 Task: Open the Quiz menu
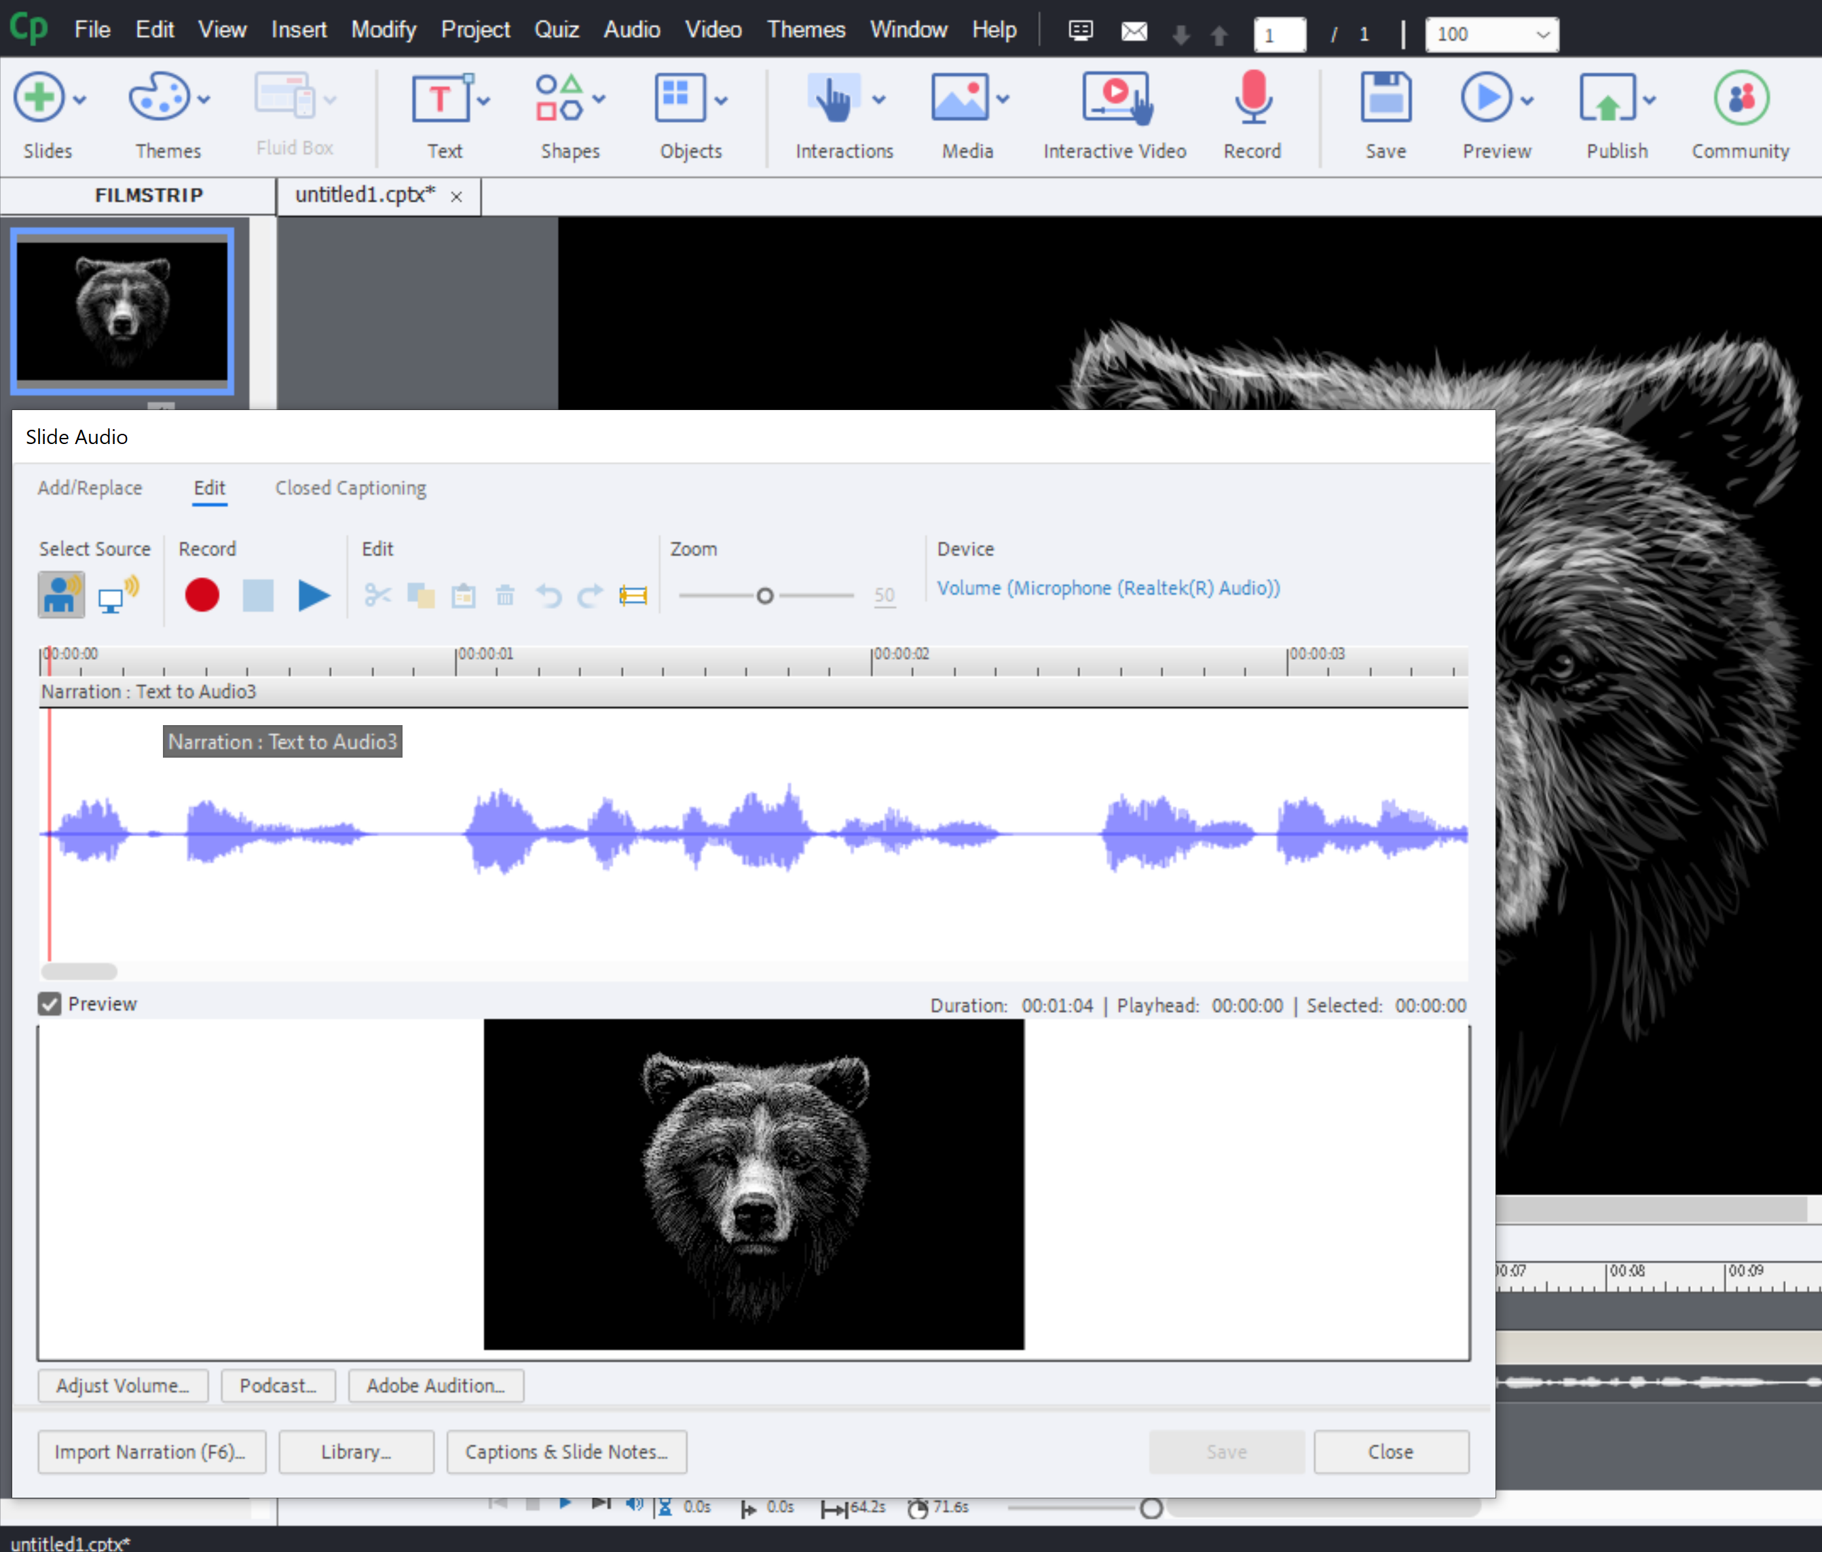(x=556, y=30)
